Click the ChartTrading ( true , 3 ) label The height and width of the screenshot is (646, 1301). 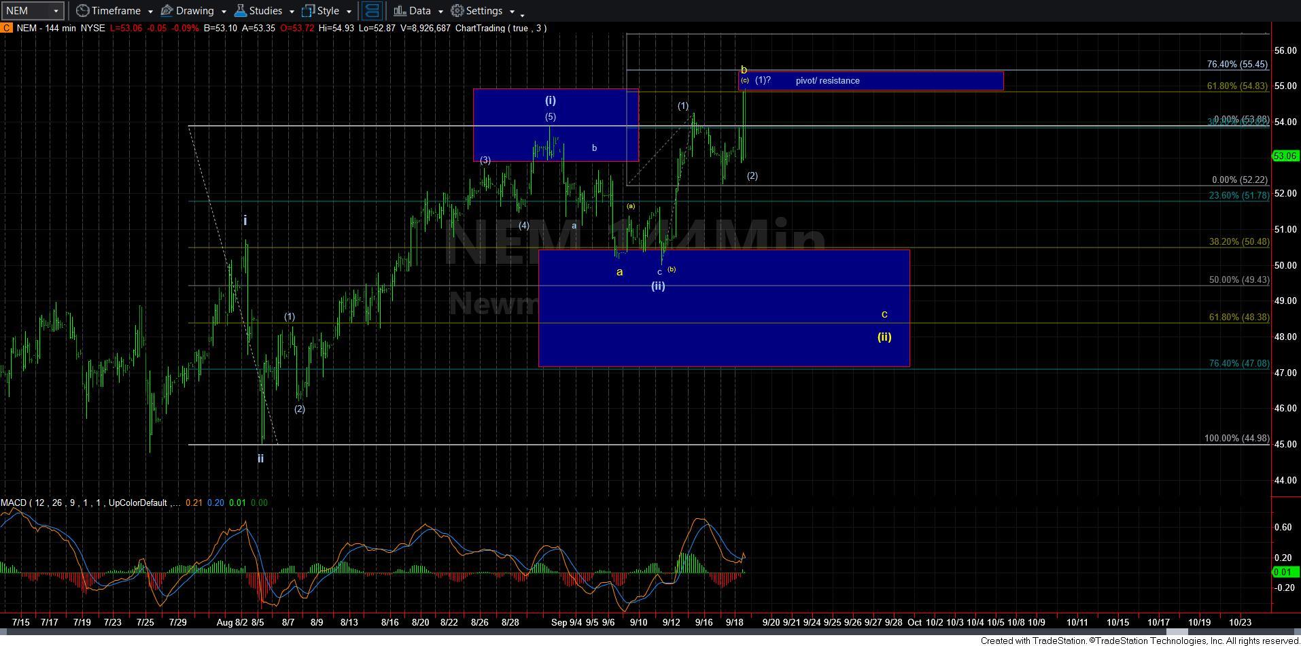(501, 29)
